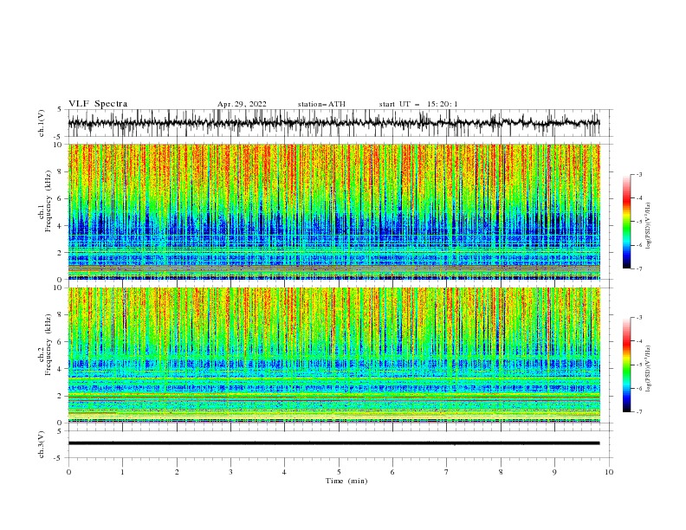Click the log(PSD) label beside the ch.1 colorbar
Screen dimensions: 686x530
[x=649, y=226]
